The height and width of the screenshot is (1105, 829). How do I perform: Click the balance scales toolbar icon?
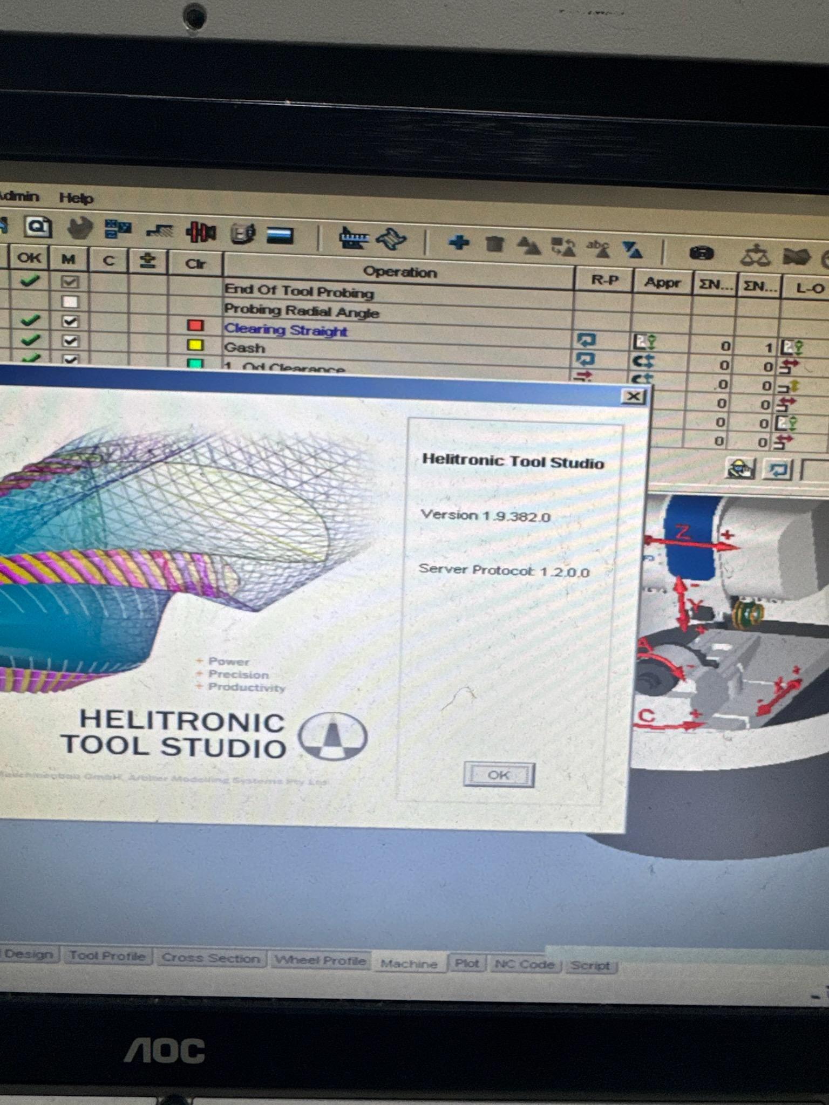point(756,255)
